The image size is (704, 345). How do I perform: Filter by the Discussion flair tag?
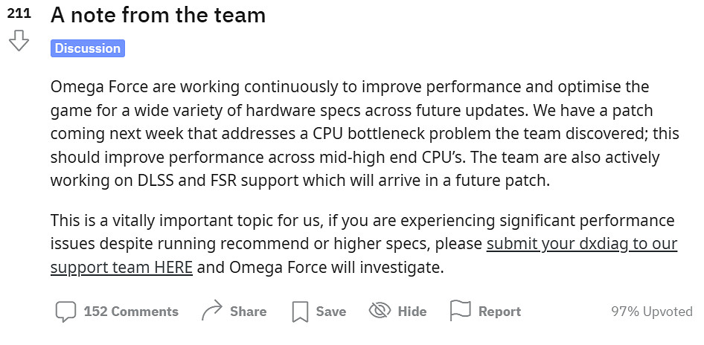tap(88, 48)
